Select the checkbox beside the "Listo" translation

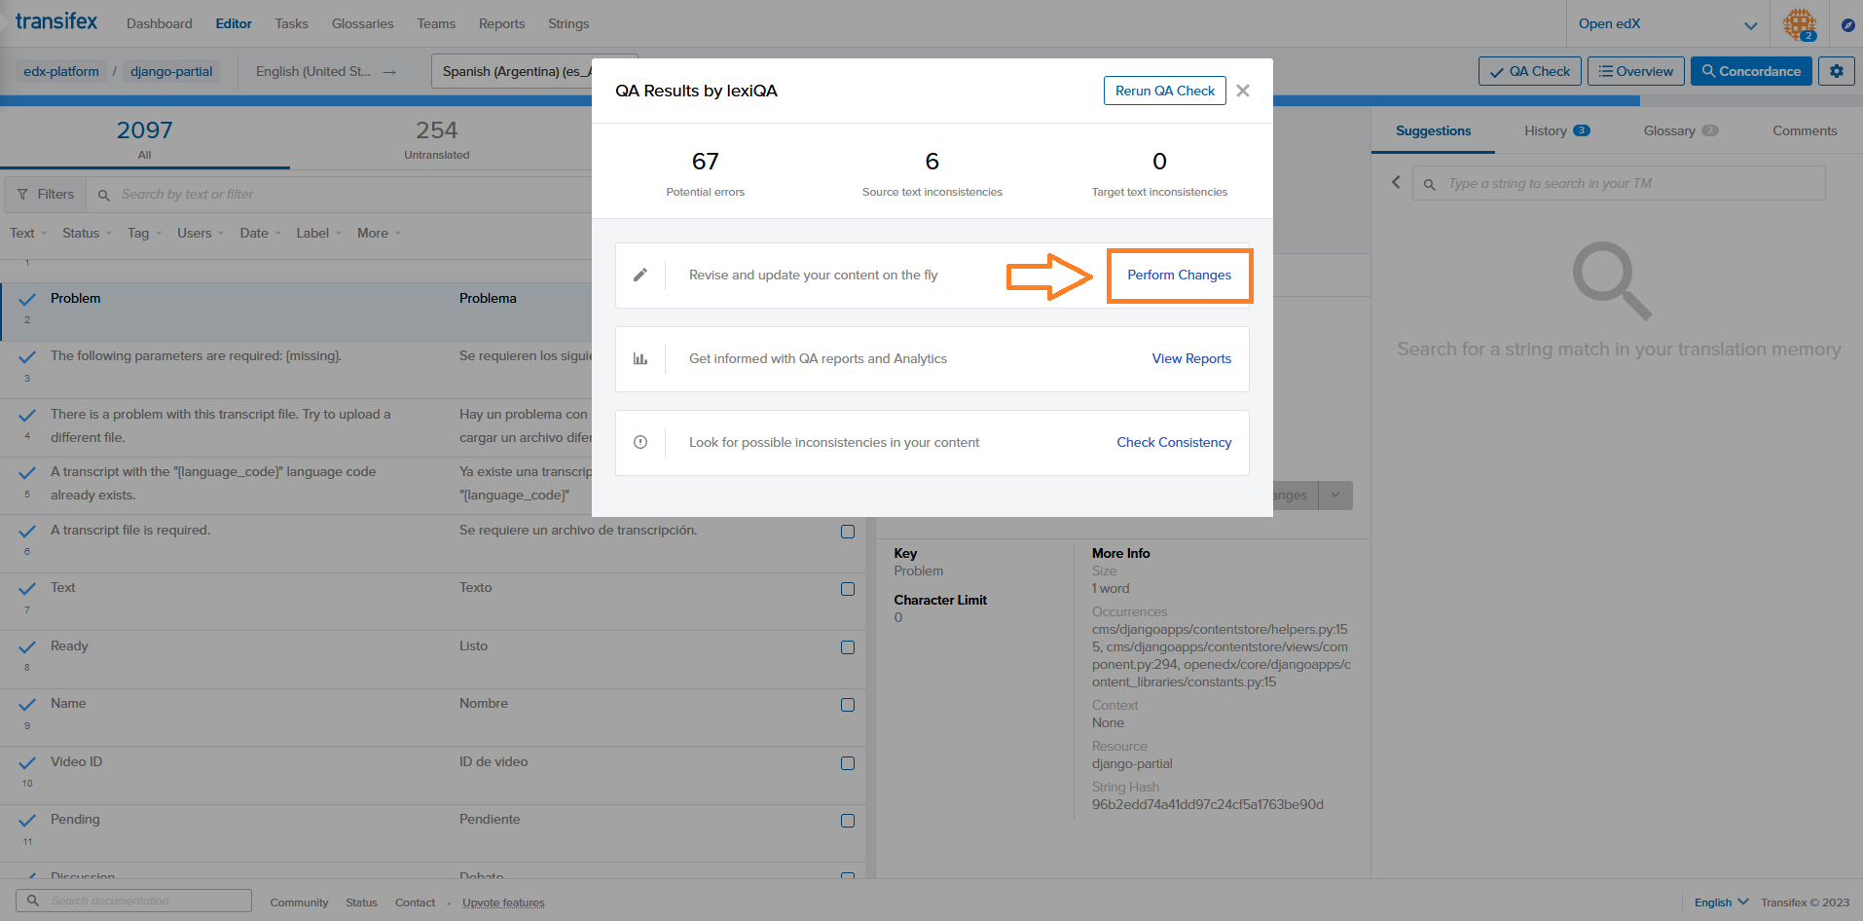848,647
